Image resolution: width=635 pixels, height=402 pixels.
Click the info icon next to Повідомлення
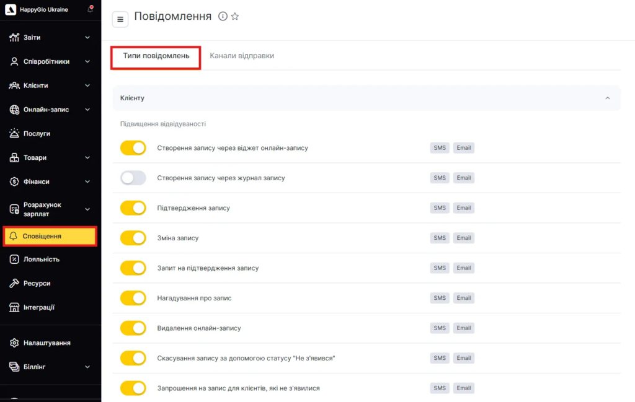(223, 17)
